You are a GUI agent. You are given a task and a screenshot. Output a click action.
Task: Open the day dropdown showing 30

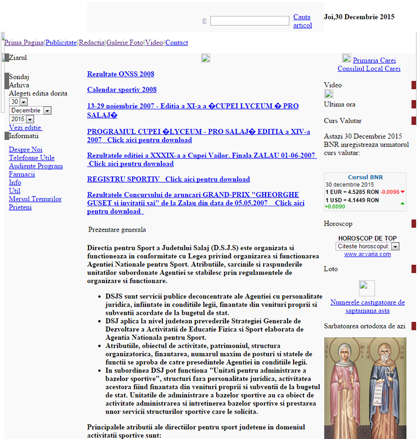24,102
